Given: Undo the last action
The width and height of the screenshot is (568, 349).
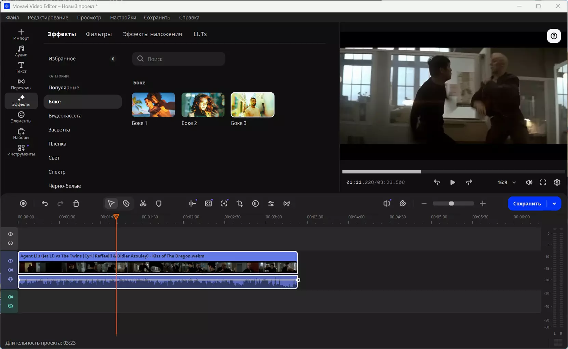Looking at the screenshot, I should click(45, 204).
